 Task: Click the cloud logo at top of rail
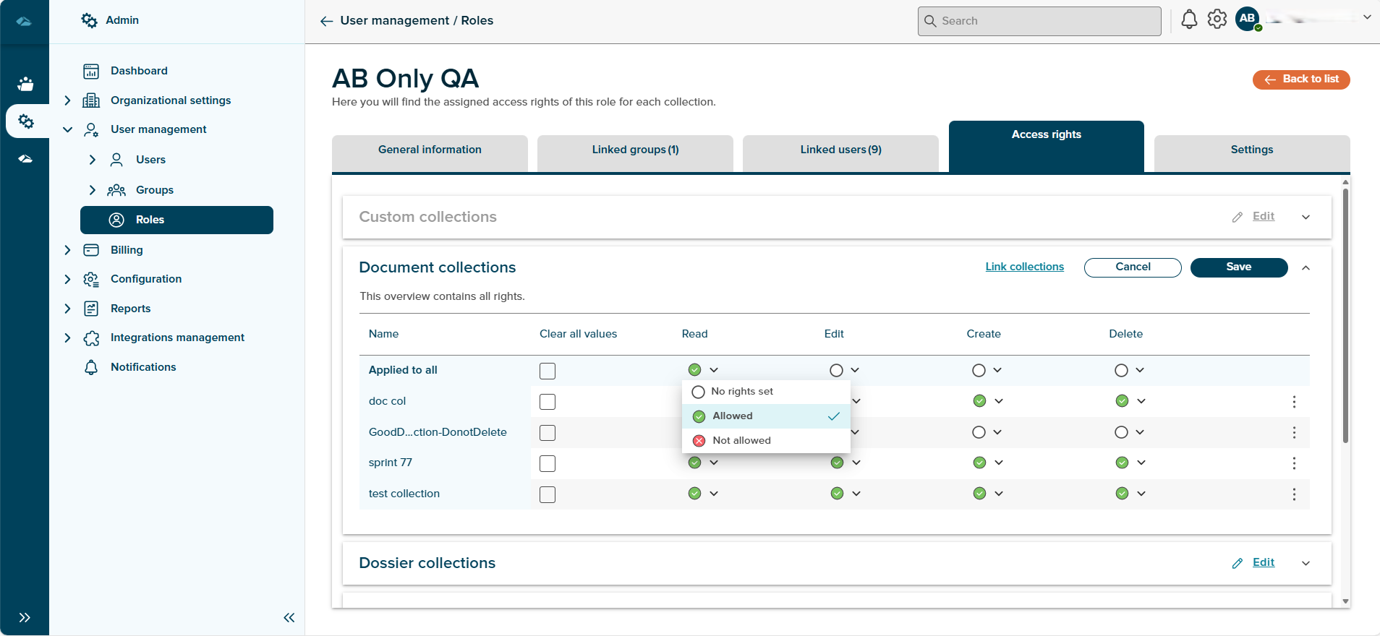coord(24,21)
